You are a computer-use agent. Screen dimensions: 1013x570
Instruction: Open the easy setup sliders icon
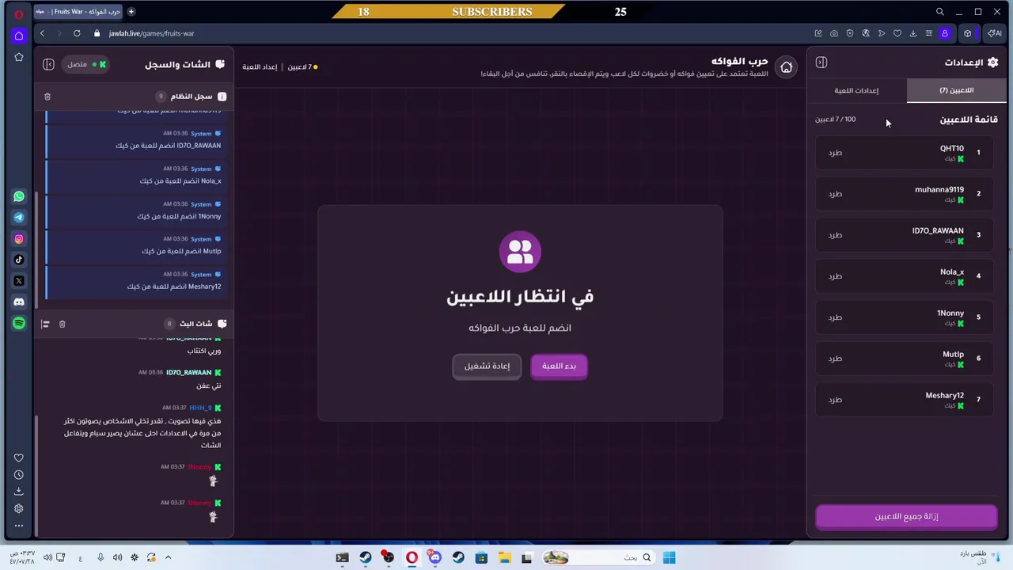pos(929,33)
